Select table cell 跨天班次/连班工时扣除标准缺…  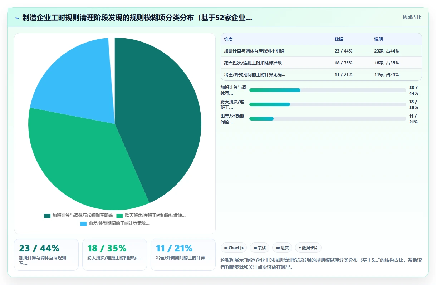coord(255,63)
